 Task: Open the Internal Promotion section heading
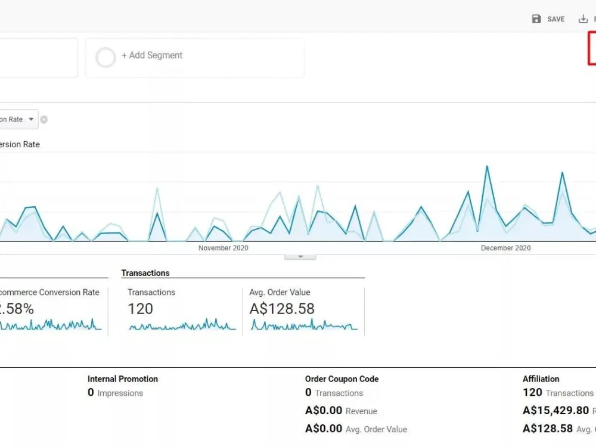[x=122, y=379]
